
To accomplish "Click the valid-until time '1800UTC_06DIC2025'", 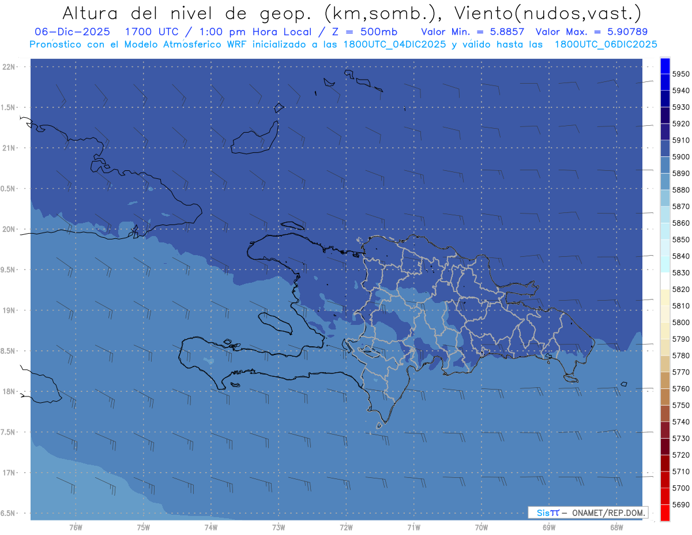I will pyautogui.click(x=605, y=44).
